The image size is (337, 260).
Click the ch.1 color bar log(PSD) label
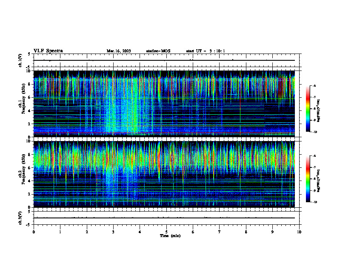point(319,110)
